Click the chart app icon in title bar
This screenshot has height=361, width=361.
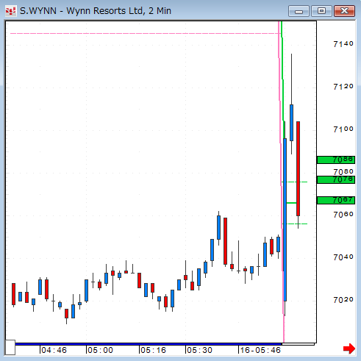10,11
